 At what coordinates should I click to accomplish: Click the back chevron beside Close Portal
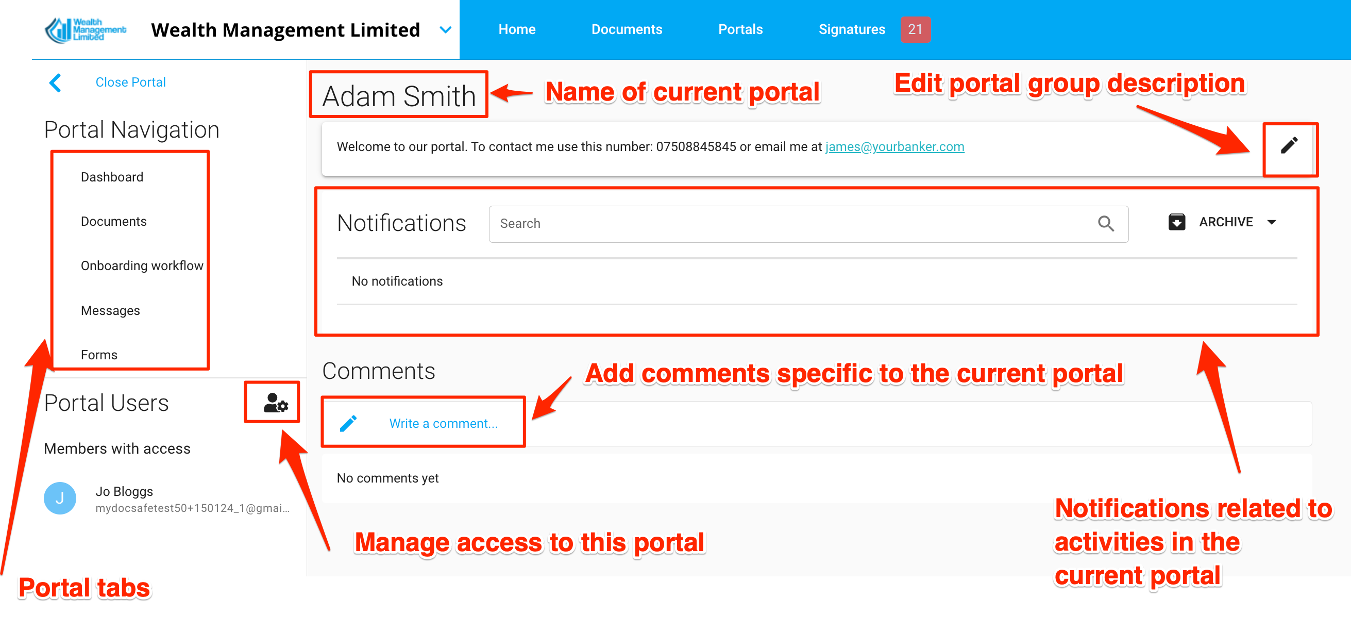[x=55, y=82]
